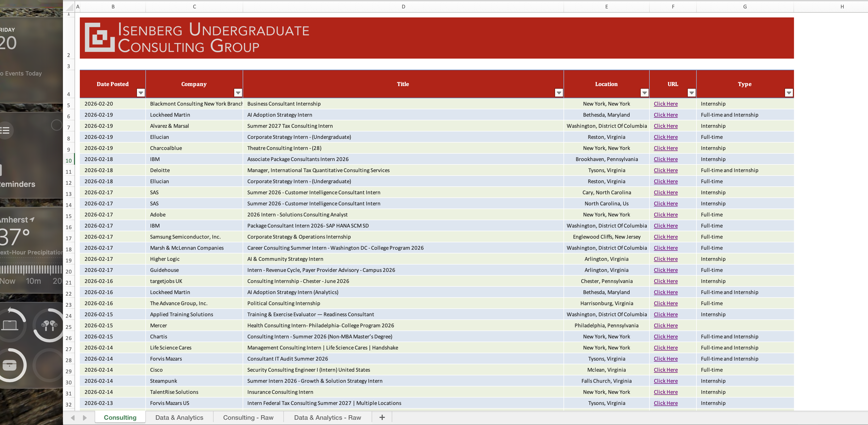
Task: Select all cells via the corner triangle
Action: [70, 6]
